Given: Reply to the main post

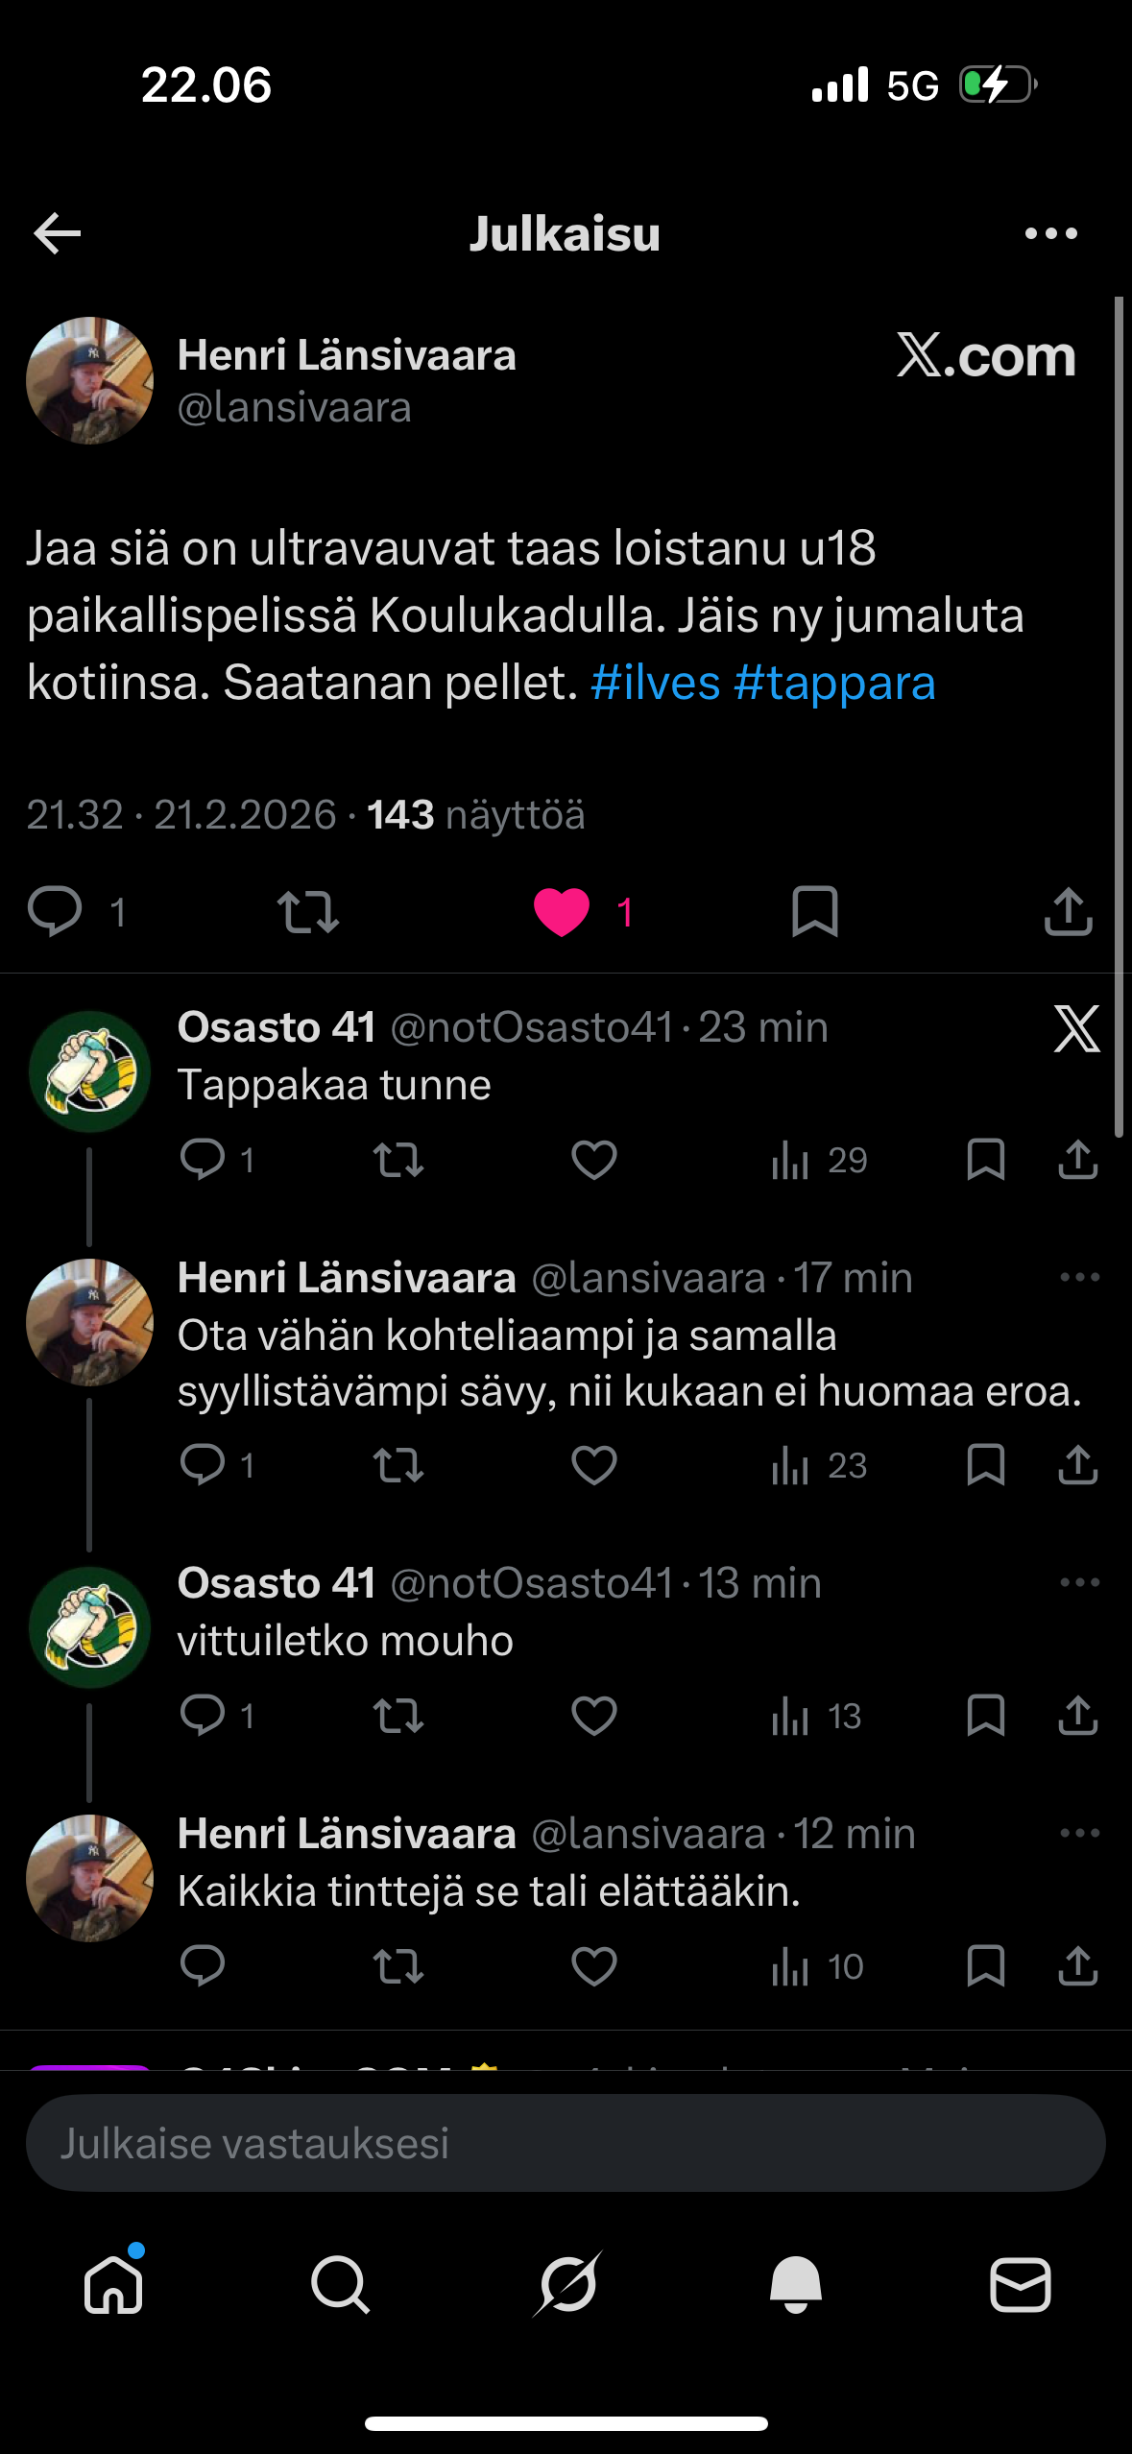Looking at the screenshot, I should (56, 911).
